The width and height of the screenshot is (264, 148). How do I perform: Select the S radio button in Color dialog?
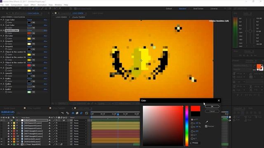[x=192, y=123]
